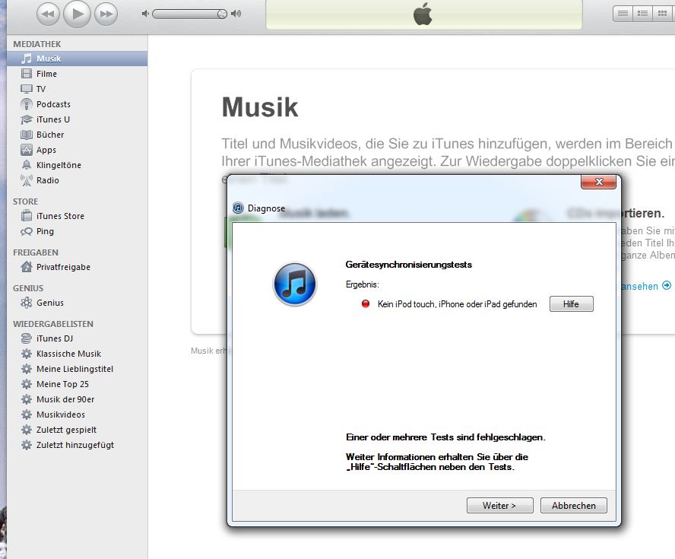Select Zuletzt gespielt gear icon
This screenshot has height=559, width=675.
click(27, 430)
